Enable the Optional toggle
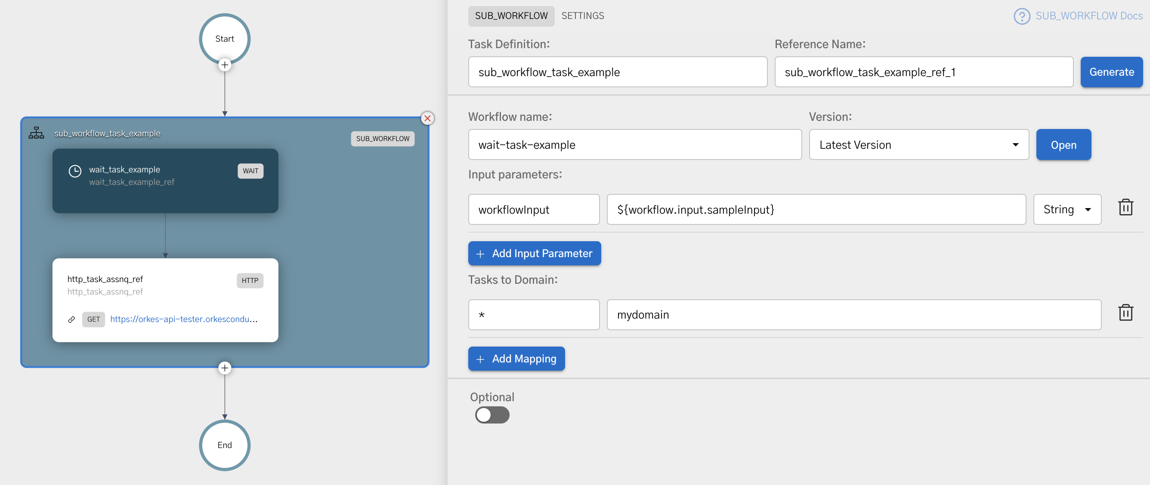This screenshot has width=1150, height=485. coord(492,415)
